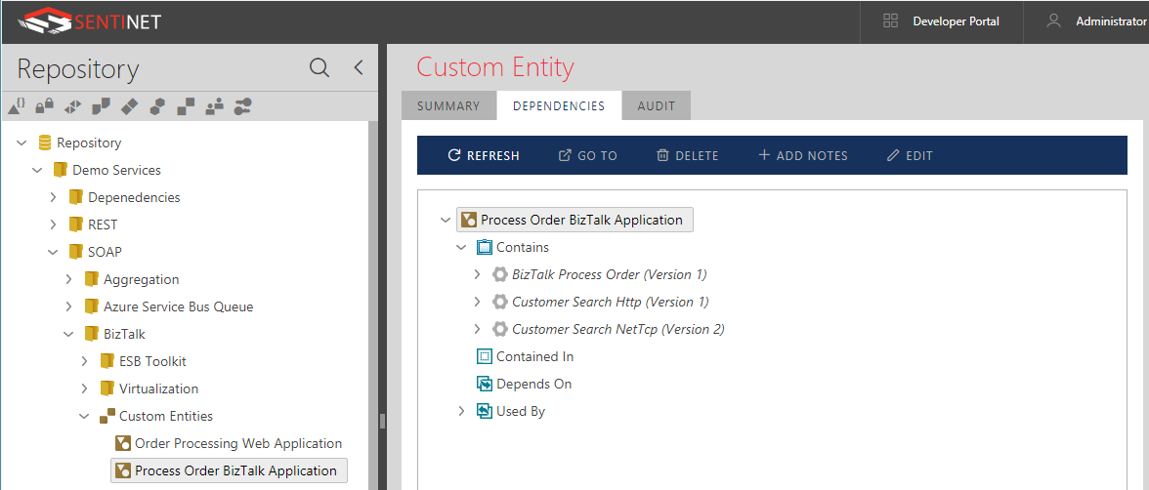Expand the REST folder
The width and height of the screenshot is (1149, 490).
pos(53,225)
